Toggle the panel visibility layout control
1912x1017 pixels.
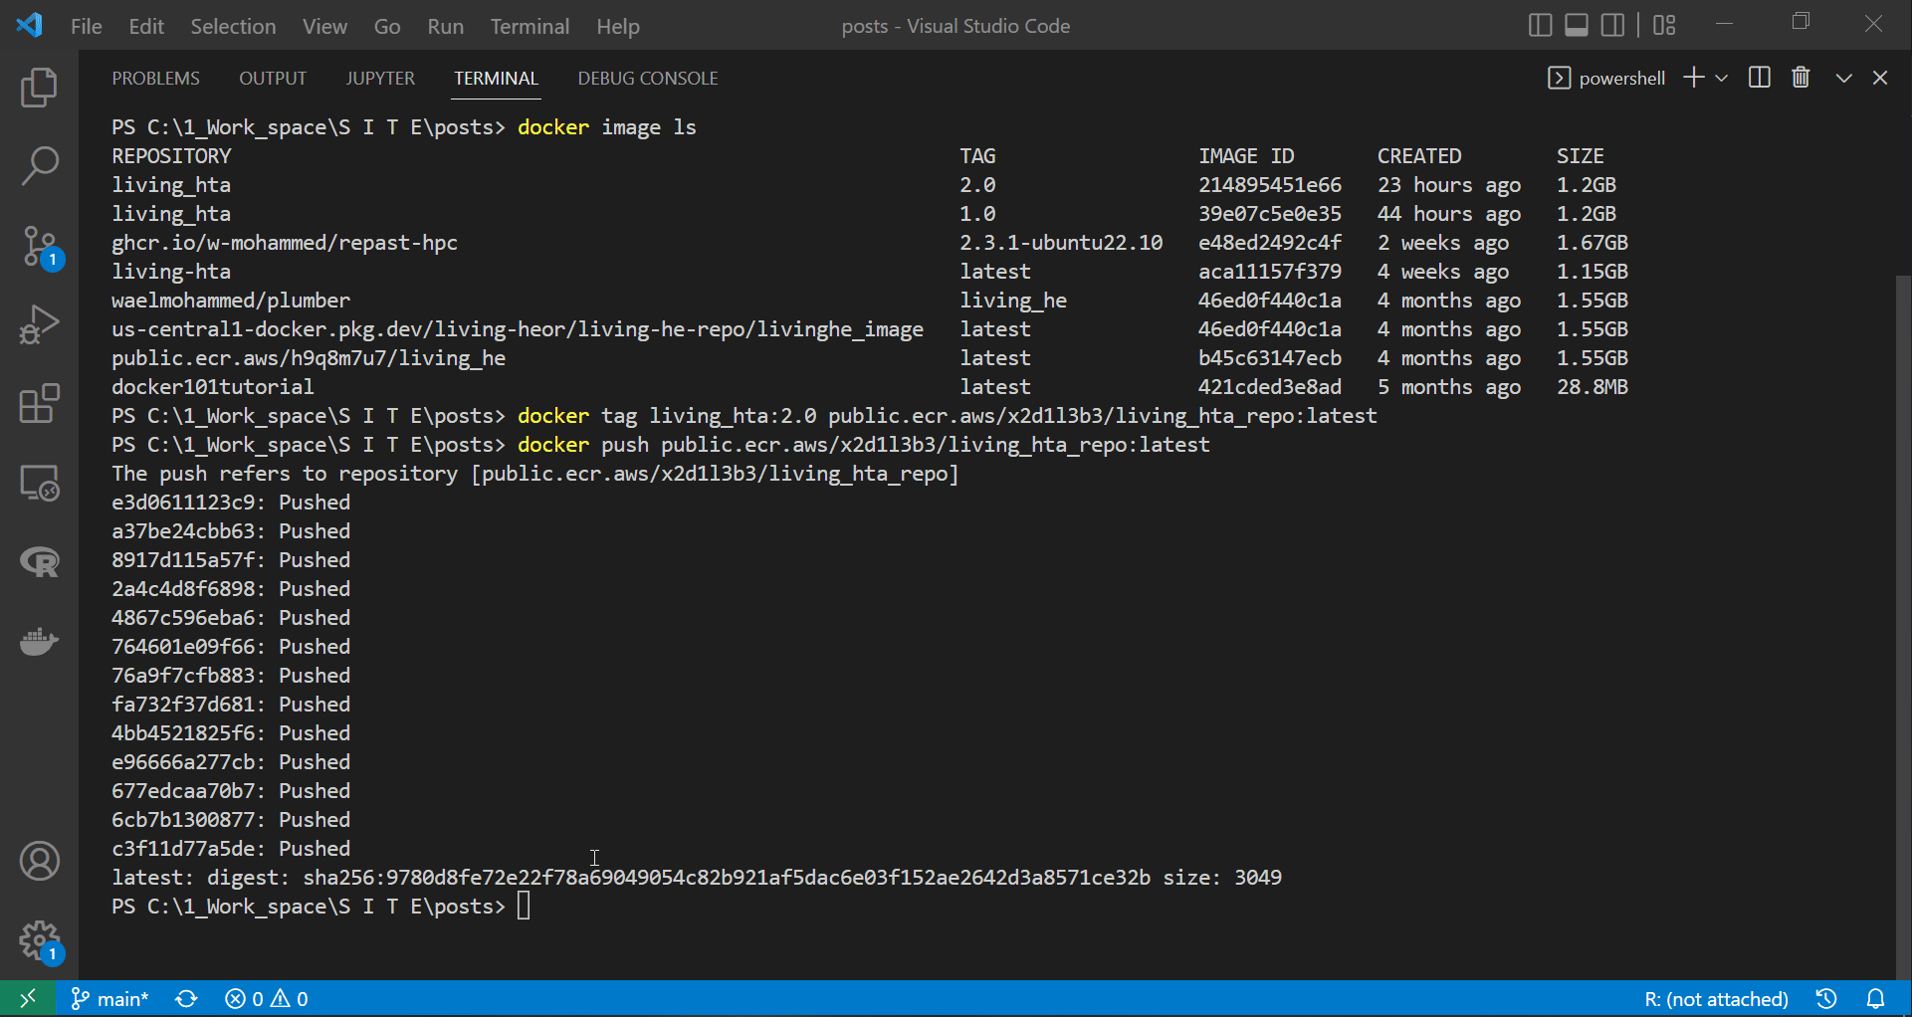(1576, 25)
